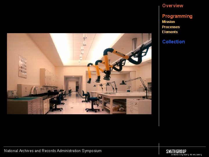The width and height of the screenshot is (209, 157).
Task: Open the Elements sub-item
Action: point(170,32)
